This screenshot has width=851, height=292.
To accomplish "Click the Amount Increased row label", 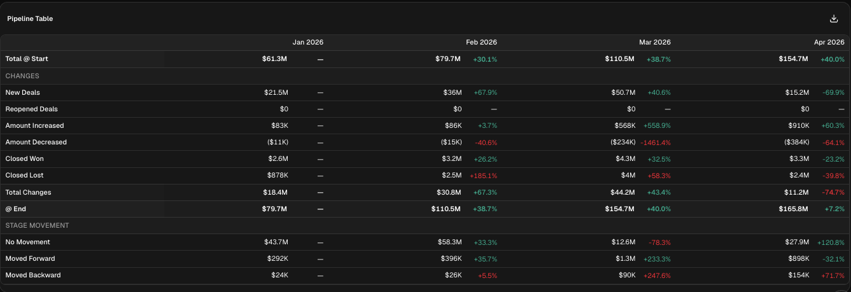I will point(34,125).
